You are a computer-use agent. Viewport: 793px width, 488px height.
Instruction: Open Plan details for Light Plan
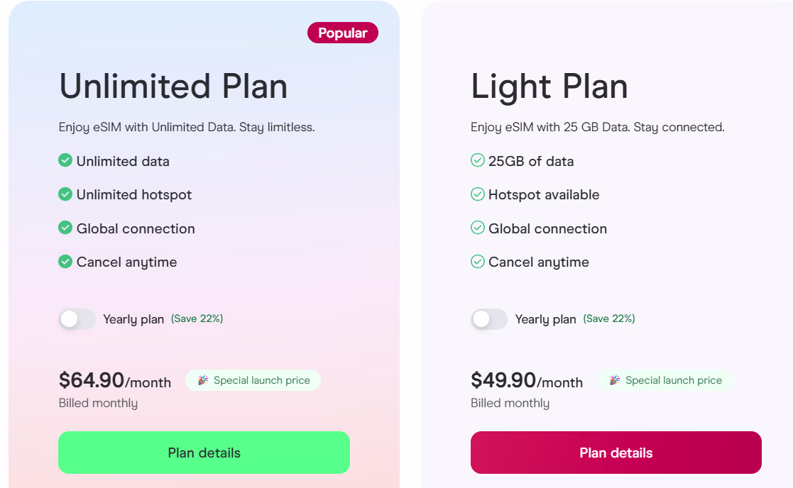tap(616, 453)
